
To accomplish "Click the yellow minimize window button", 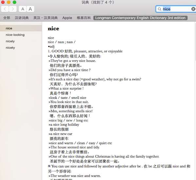I will pyautogui.click(x=9, y=2).
